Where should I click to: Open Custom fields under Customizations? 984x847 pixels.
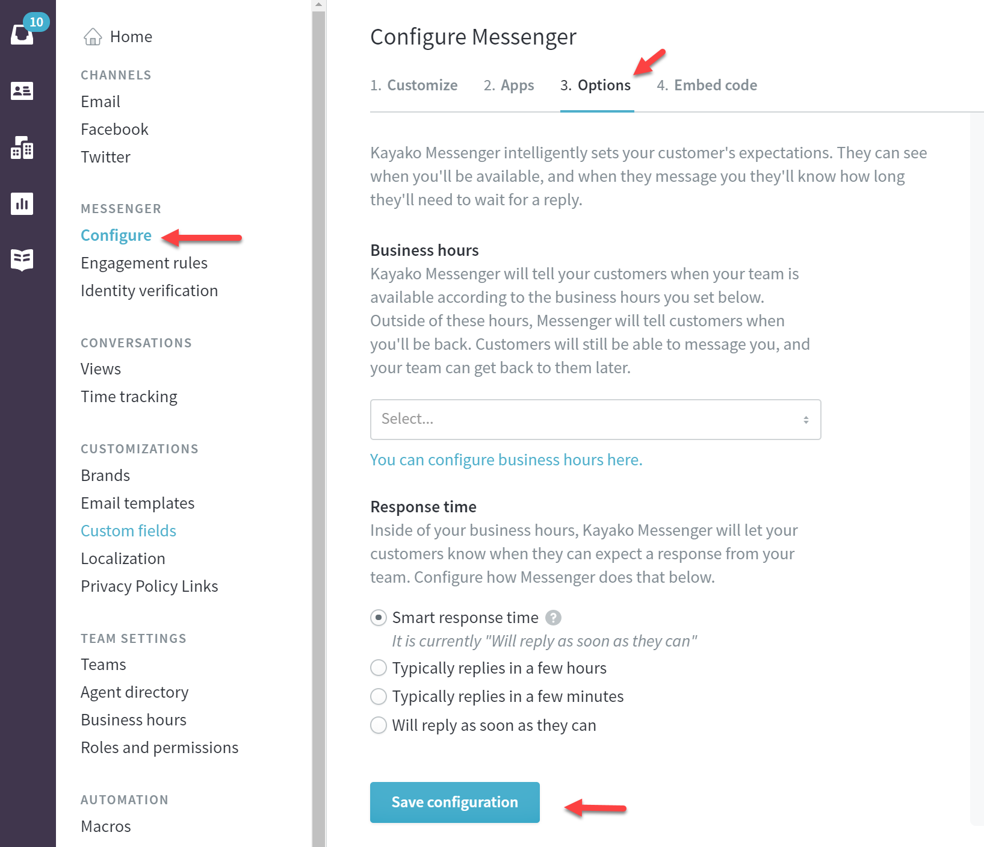click(x=129, y=531)
